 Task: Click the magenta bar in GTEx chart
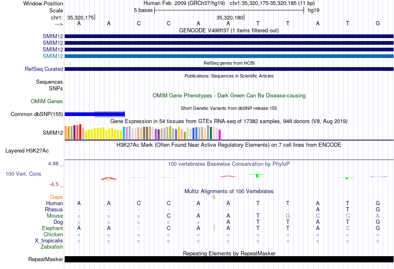click(219, 134)
